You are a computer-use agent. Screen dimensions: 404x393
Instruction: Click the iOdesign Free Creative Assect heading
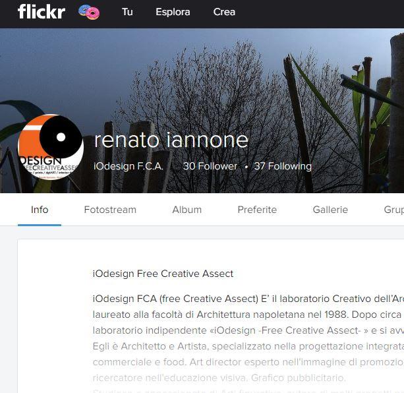pyautogui.click(x=163, y=274)
